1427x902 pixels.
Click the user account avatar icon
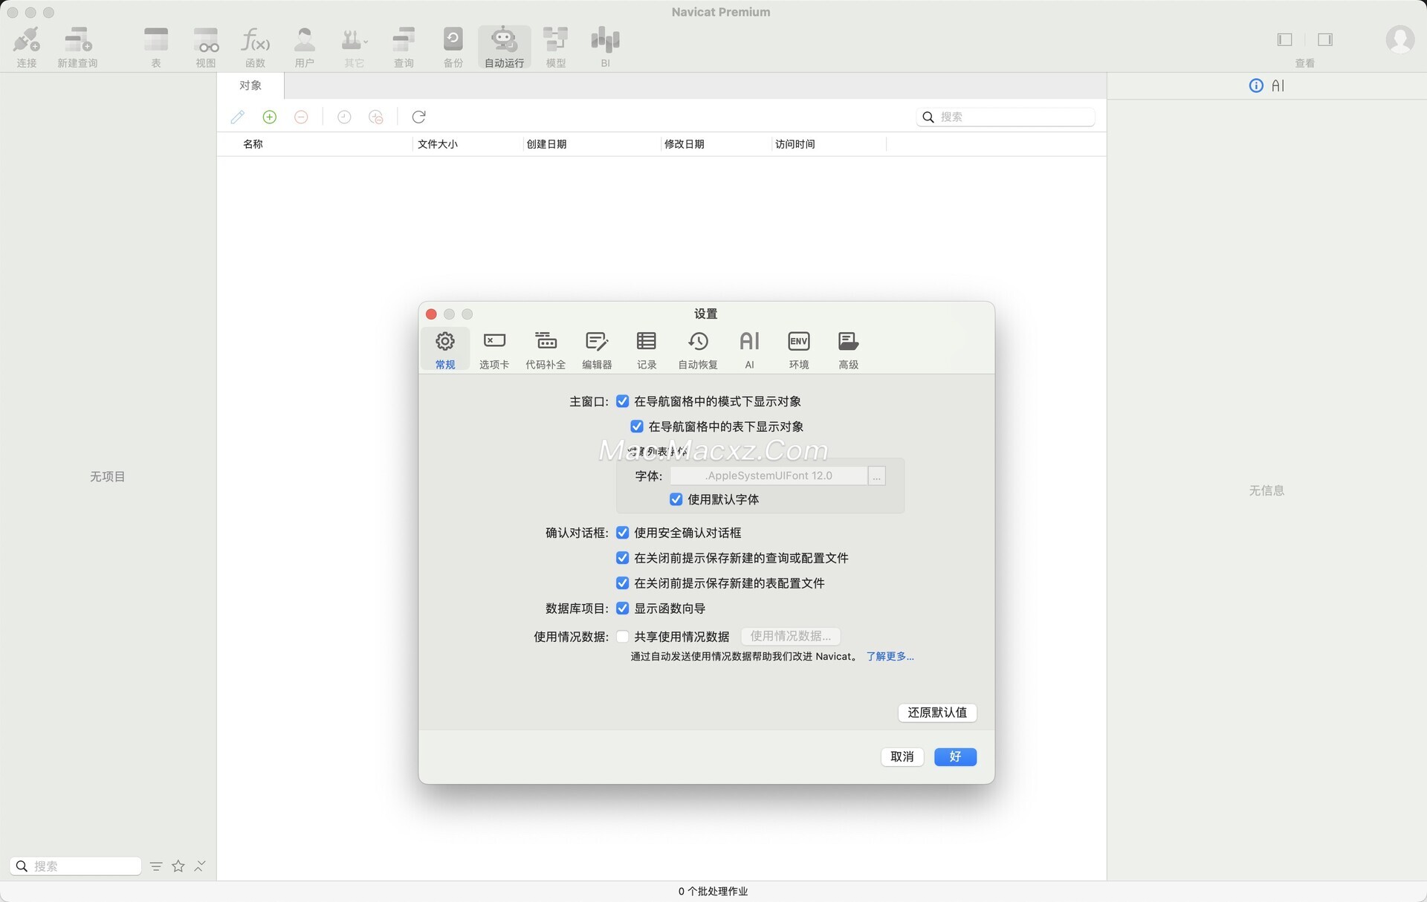coord(1400,39)
